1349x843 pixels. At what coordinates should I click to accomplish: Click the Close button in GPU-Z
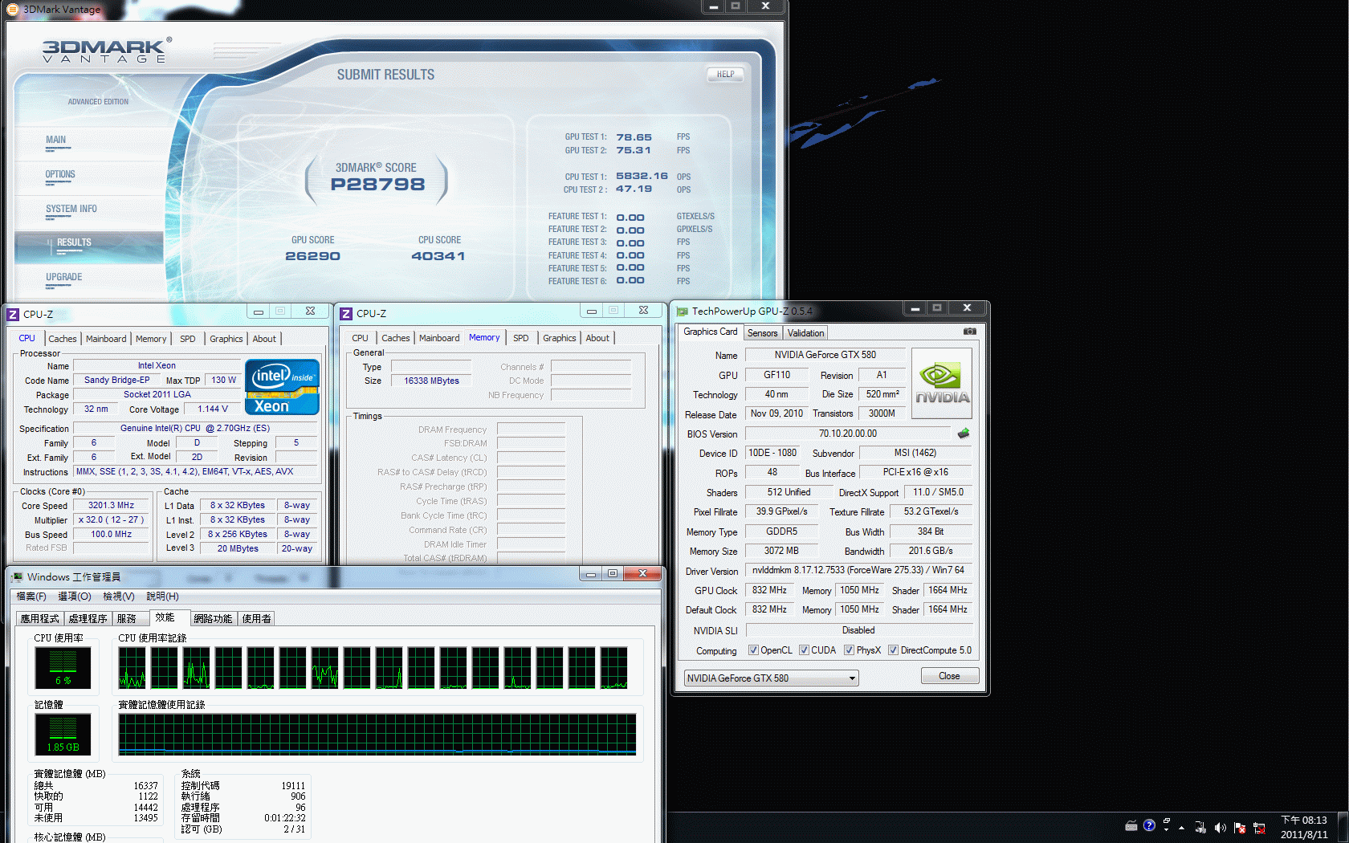pos(949,676)
